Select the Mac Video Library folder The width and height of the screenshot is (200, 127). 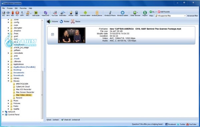tap(24, 95)
